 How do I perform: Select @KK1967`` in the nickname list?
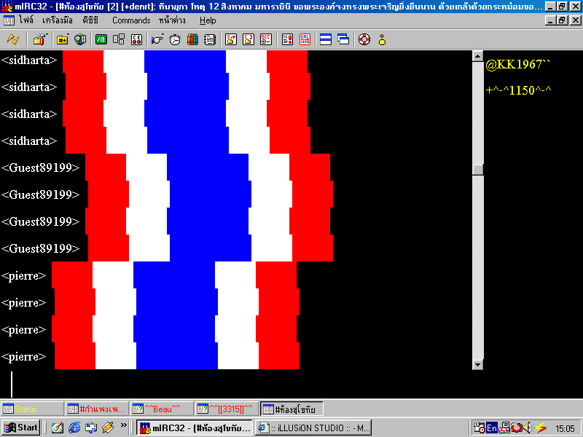point(518,65)
